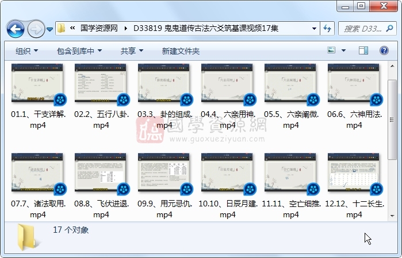Create a new folder with 新建文件夹

tap(181, 51)
